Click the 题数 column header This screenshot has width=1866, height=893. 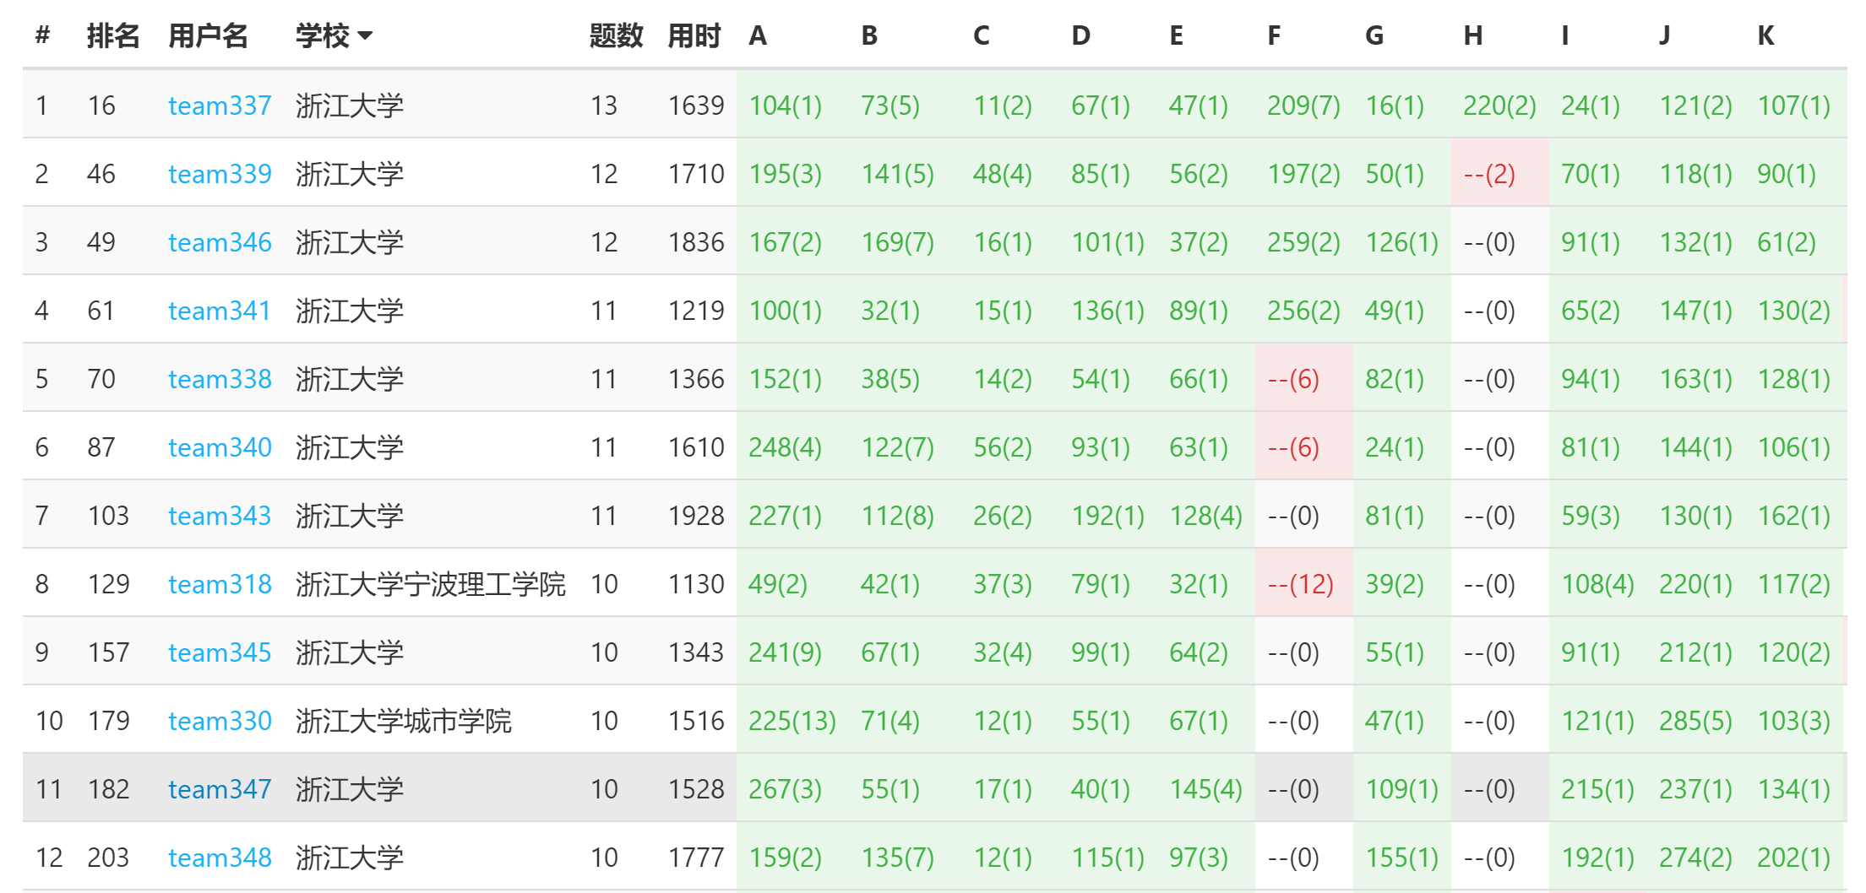click(616, 35)
